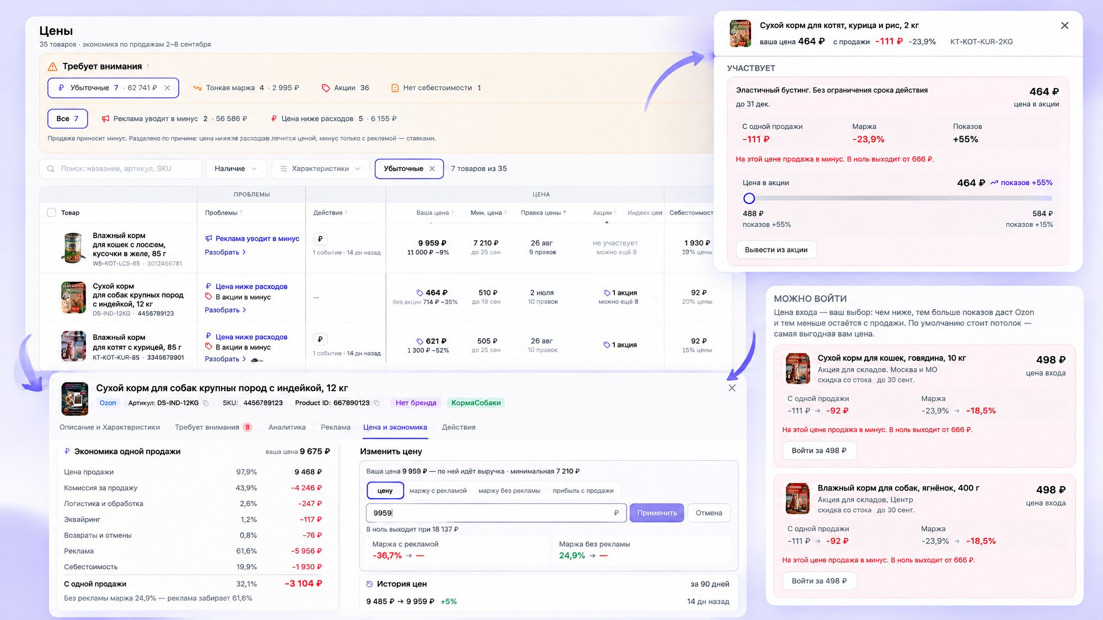Viewport: 1103px width, 620px height.
Task: Close the dog food product detail panel
Action: click(732, 388)
